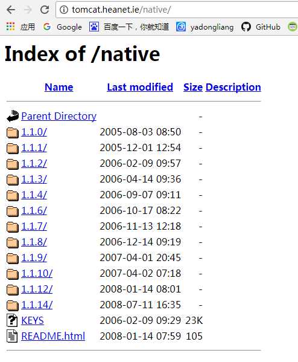Open the KEYS file link

33,320
